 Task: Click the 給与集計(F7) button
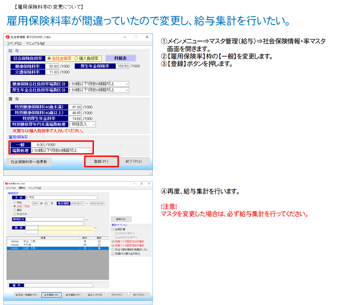click(73, 295)
